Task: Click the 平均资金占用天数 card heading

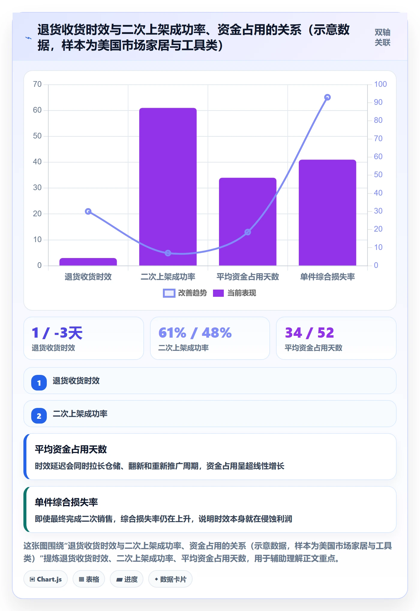Action: coord(71,449)
